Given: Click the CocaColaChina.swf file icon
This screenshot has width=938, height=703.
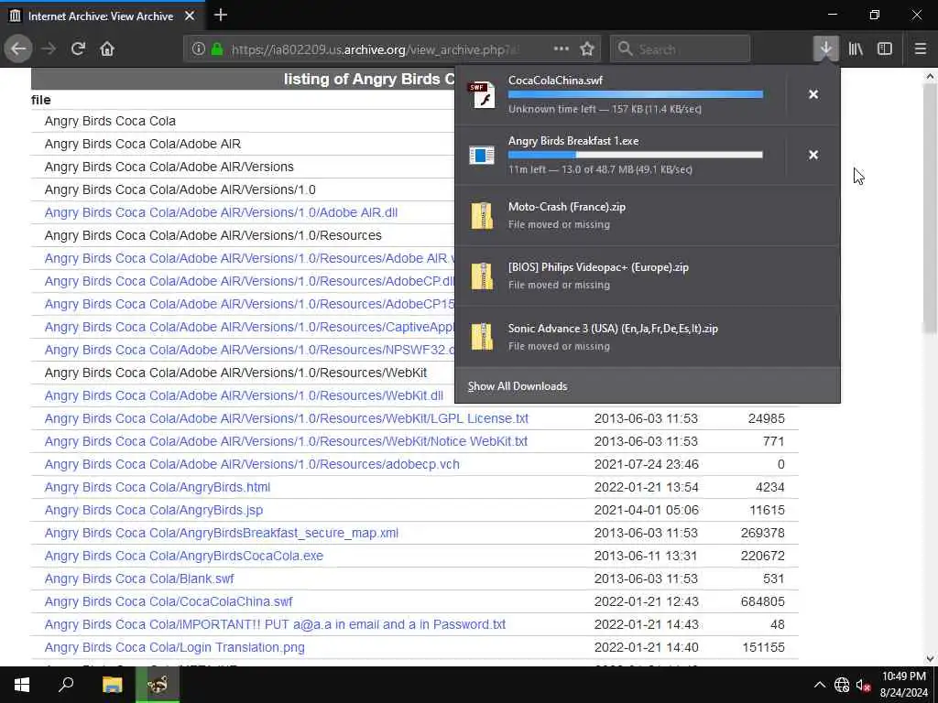Looking at the screenshot, I should coord(482,95).
